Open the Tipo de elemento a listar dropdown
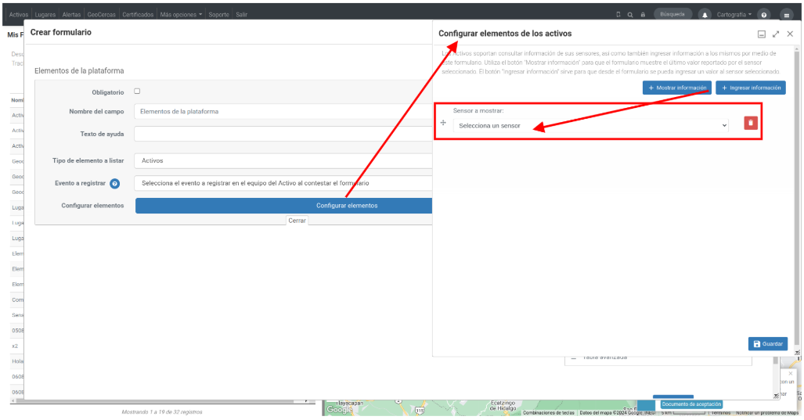This screenshot has height=420, width=804. 283,161
